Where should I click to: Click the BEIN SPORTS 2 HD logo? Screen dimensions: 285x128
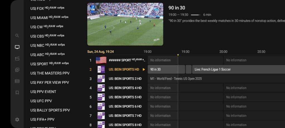[x=101, y=79]
